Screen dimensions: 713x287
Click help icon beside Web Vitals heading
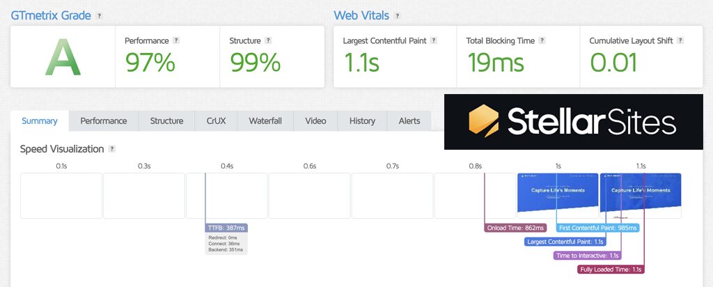pyautogui.click(x=398, y=16)
